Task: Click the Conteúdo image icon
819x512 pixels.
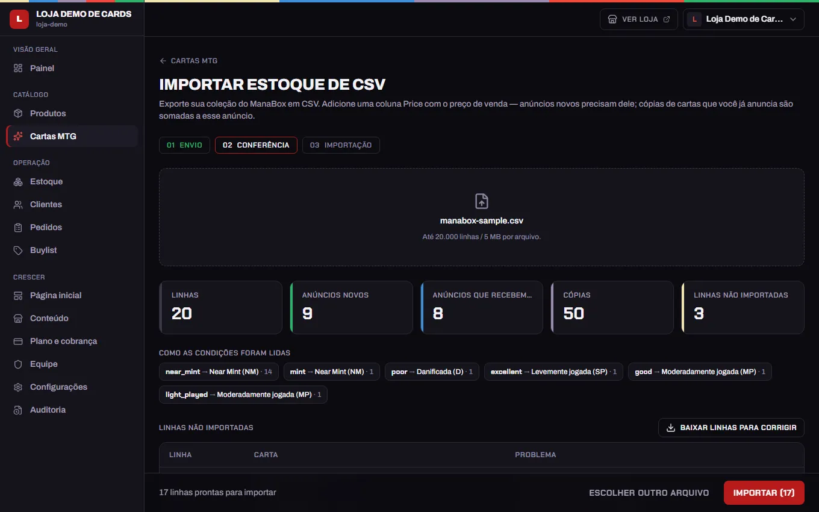Action: [18, 318]
